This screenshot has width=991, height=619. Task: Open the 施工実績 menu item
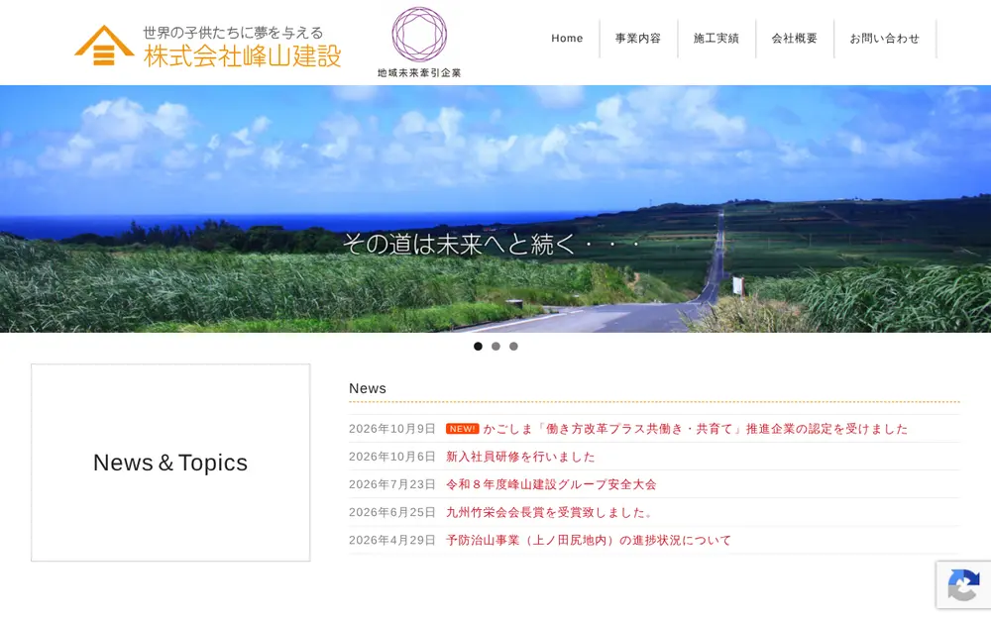[716, 39]
